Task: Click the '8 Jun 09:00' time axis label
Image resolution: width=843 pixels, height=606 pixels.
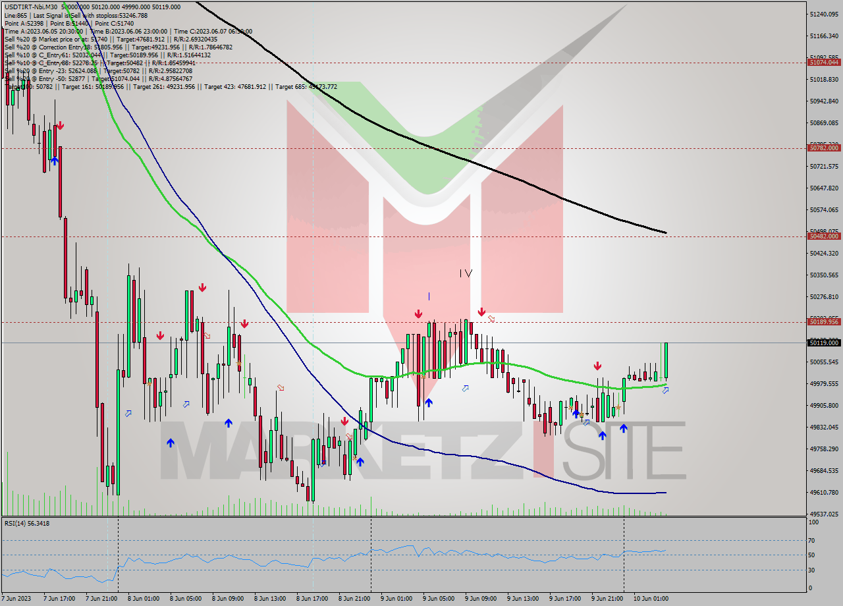Action: (227, 599)
